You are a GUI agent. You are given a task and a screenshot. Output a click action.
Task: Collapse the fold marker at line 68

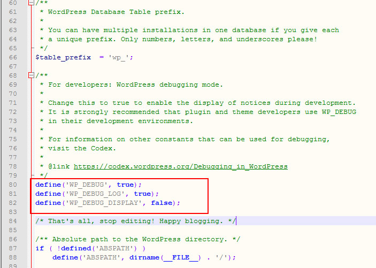[32, 75]
